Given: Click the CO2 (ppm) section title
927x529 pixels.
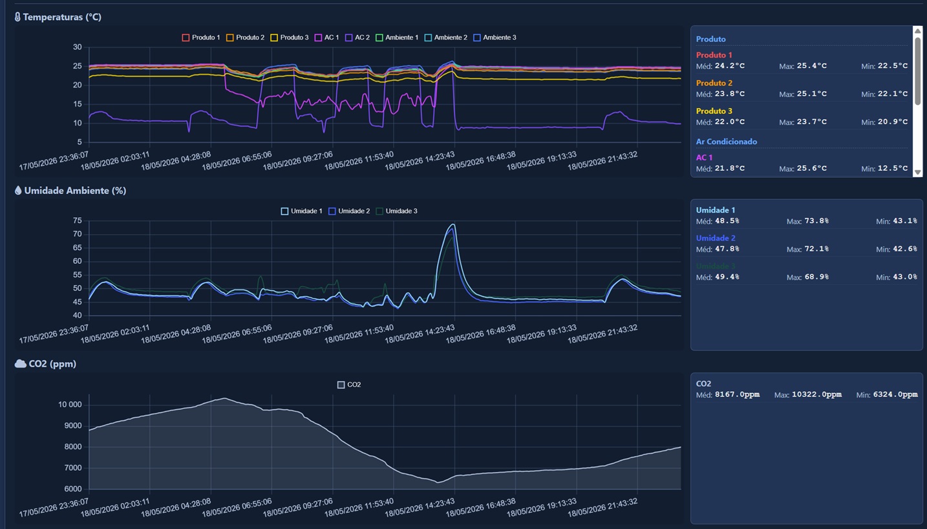Looking at the screenshot, I should click(x=52, y=364).
